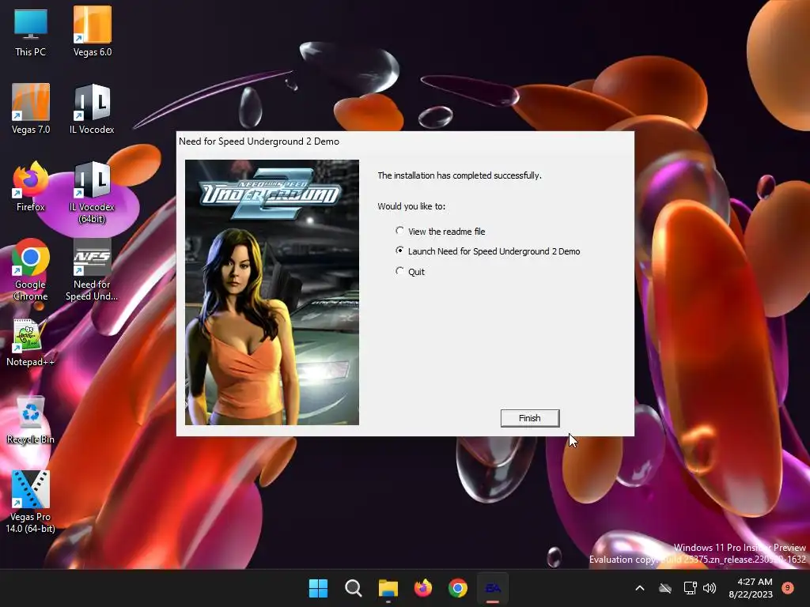This screenshot has width=810, height=607.
Task: Open the clock showing 4:27 AM
Action: 751,588
